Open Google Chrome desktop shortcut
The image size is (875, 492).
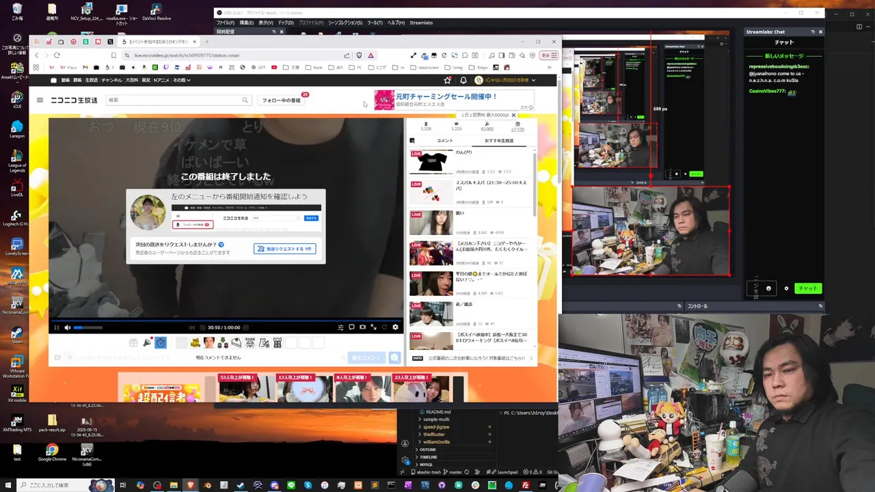52,452
